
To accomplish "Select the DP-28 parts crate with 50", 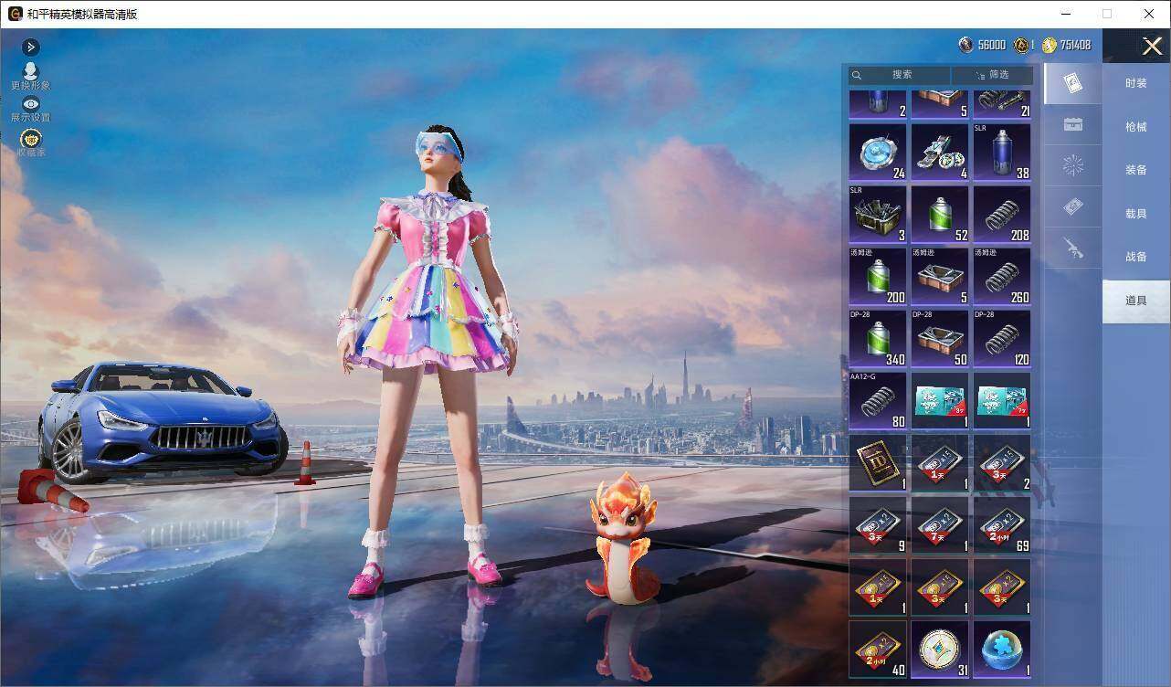I will (x=940, y=338).
